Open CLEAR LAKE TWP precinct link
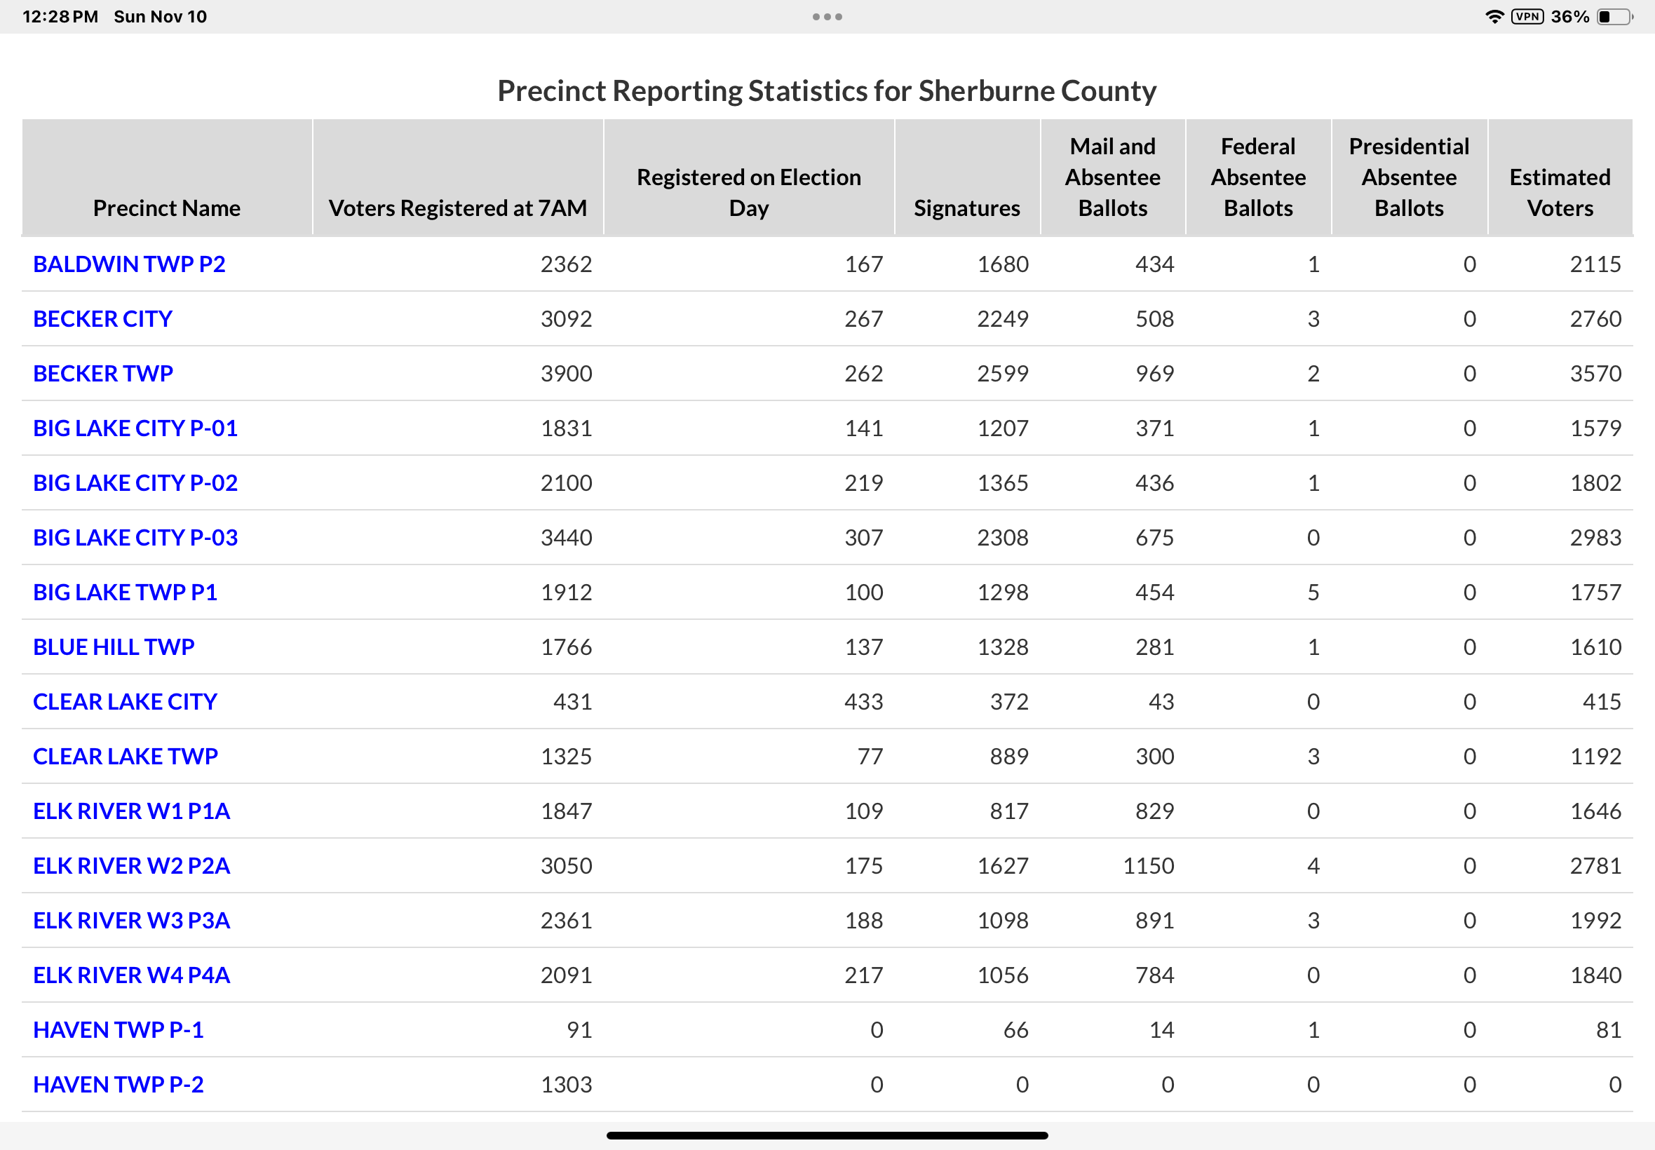Viewport: 1655px width, 1150px height. 125,757
